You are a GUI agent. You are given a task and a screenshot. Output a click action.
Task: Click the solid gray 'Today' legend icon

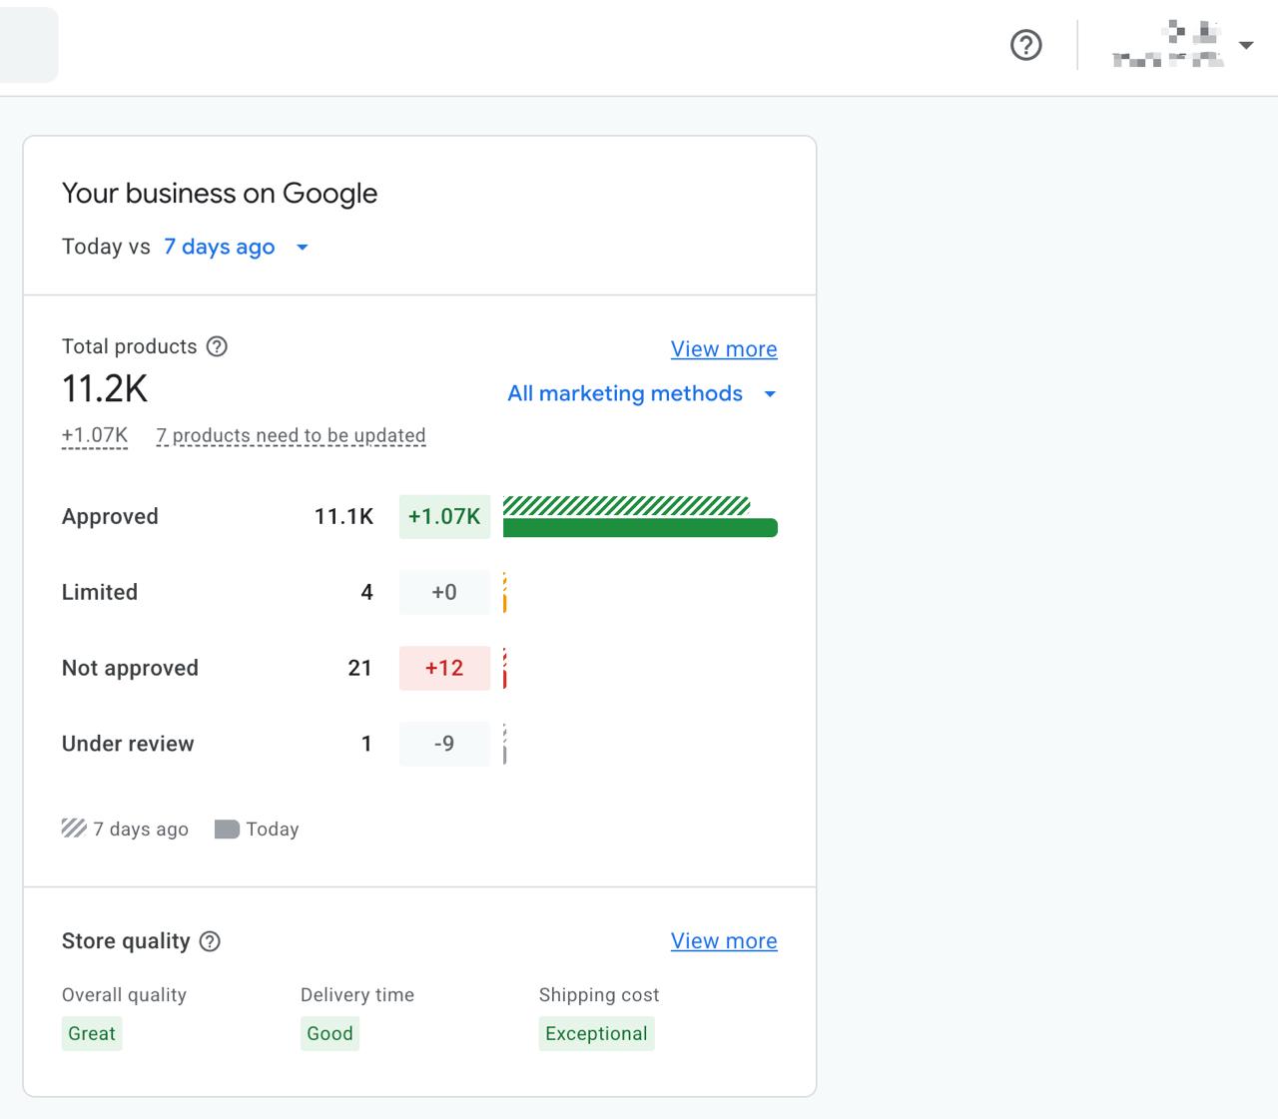coord(227,830)
